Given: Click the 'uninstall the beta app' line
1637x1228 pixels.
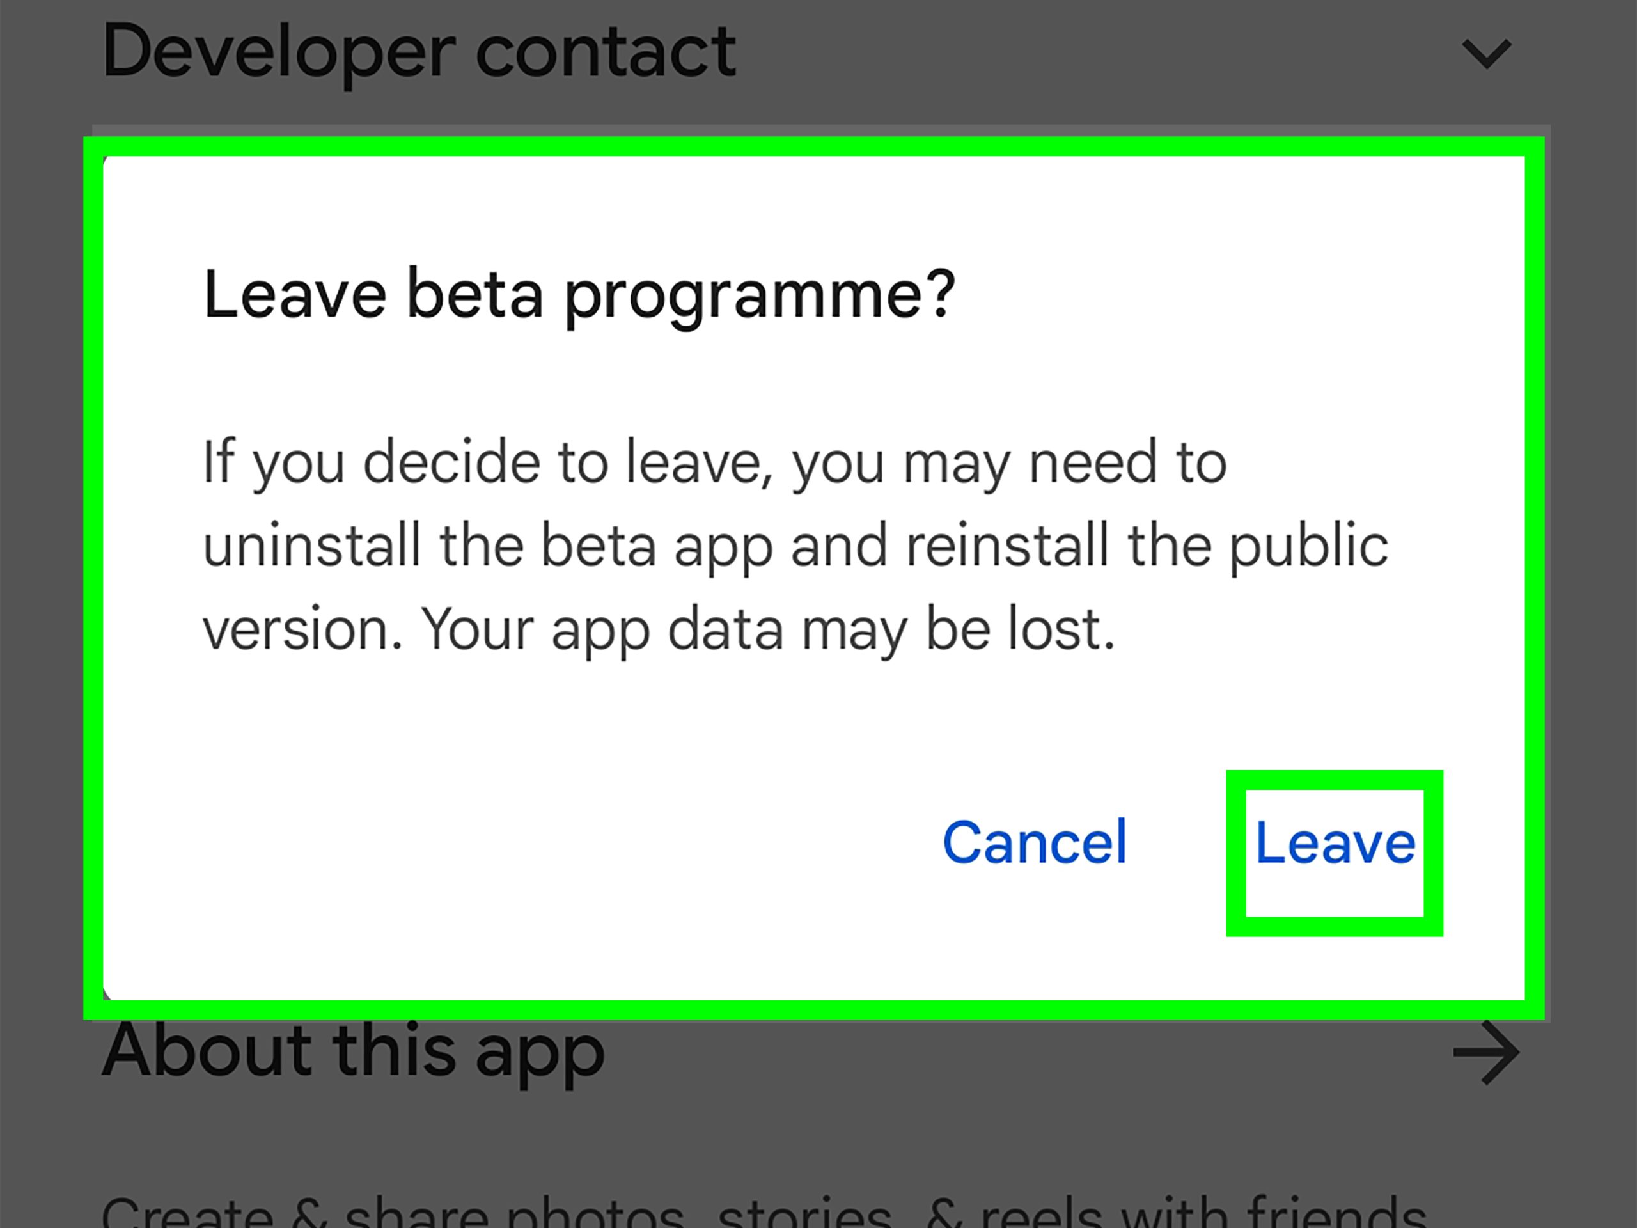Looking at the screenshot, I should point(795,546).
